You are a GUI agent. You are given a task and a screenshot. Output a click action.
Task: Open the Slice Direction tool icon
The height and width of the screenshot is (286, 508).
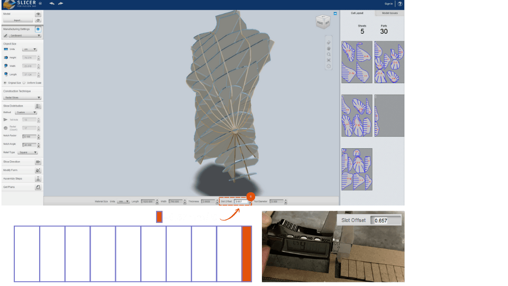click(x=38, y=162)
